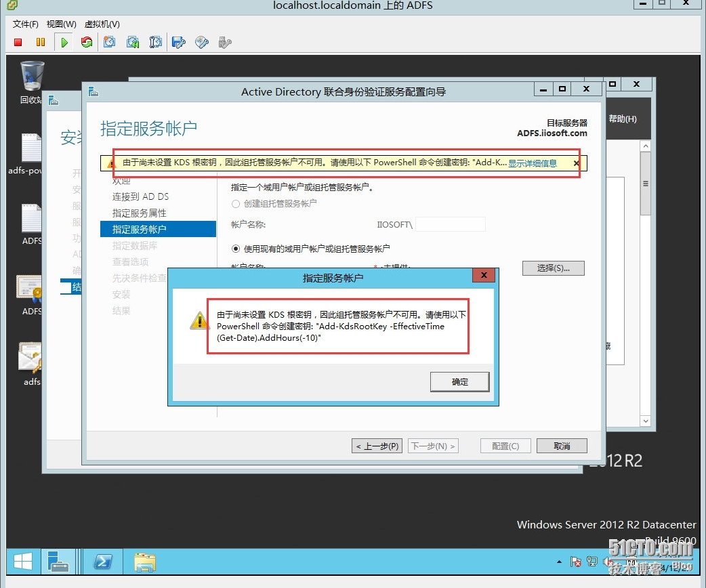Click 选择(S)... button

[x=554, y=268]
